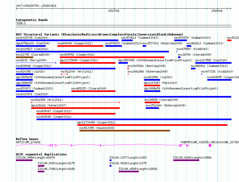Screen dimensions: 239x182
Task: Click the LINC01003|NR_027387 gene label
Action: [x=224, y=142]
